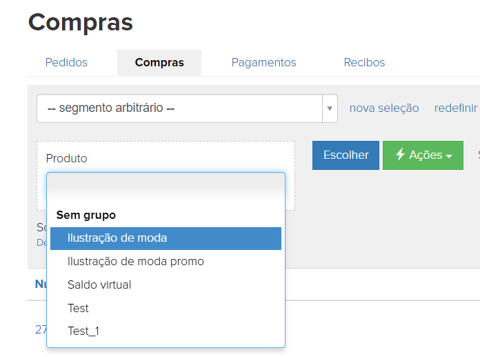Open the '-- segmento arbitrário --' selector
The height and width of the screenshot is (357, 480).
click(x=179, y=108)
